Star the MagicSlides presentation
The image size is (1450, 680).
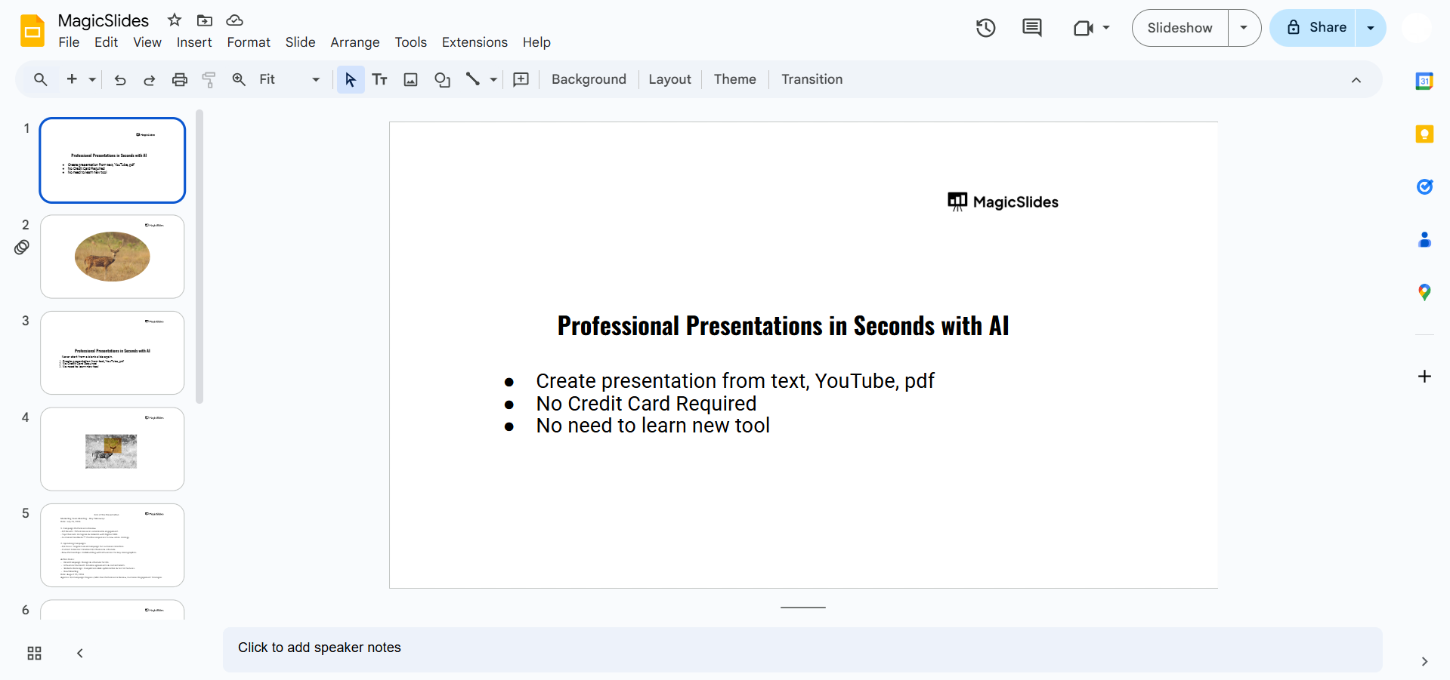175,20
